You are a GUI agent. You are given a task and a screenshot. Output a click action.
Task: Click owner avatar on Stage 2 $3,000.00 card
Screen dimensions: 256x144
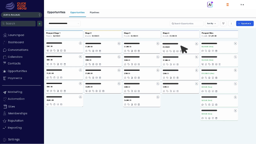click(x=119, y=84)
